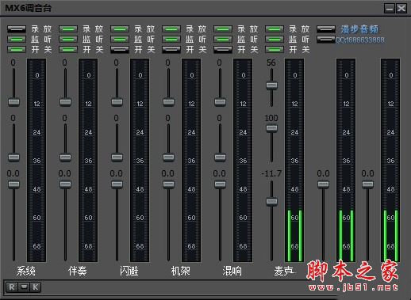This screenshot has width=411, height=300.
Task: Toggle 监听 for the 混响 channel
Action: click(223, 40)
